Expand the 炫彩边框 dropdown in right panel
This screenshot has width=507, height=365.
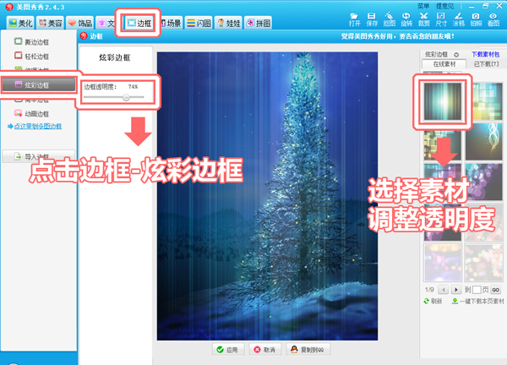[x=456, y=55]
